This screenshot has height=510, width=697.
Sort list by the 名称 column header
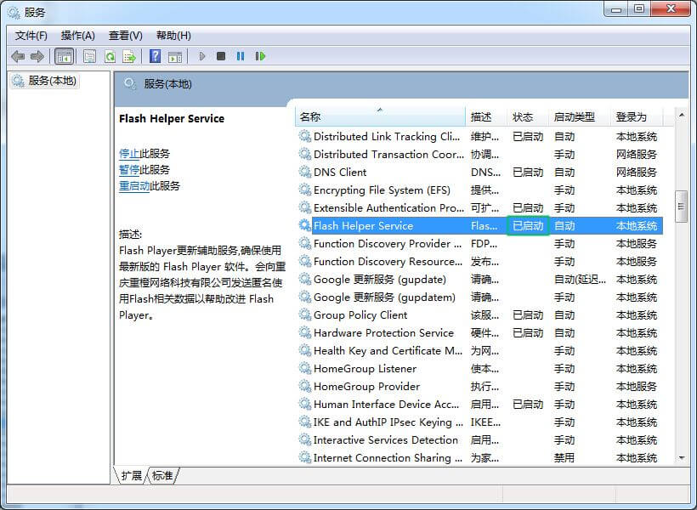[x=380, y=117]
